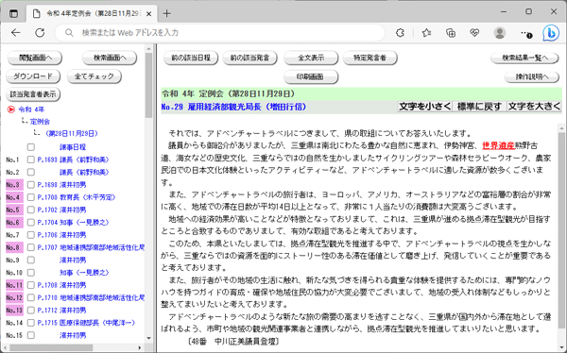This screenshot has height=353, width=567.
Task: Check the No.1 P.1693 議長 checkbox
Action: (x=31, y=160)
